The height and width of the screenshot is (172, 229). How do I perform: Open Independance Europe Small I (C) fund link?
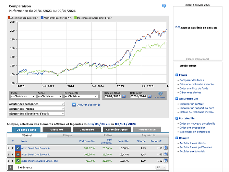coord(39,161)
